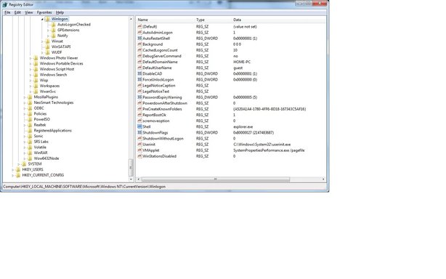Open the View menu

click(x=29, y=12)
